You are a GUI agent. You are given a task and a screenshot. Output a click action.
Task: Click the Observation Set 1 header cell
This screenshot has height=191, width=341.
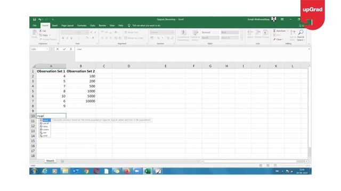[x=51, y=71]
